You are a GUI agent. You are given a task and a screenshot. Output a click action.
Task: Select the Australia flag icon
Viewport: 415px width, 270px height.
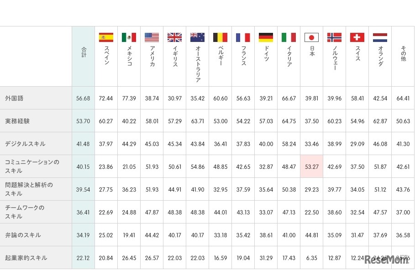click(197, 37)
